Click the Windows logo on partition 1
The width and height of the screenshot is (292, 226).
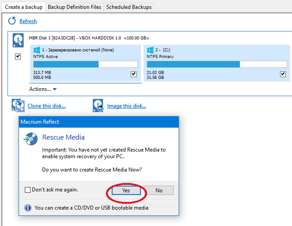(x=37, y=50)
